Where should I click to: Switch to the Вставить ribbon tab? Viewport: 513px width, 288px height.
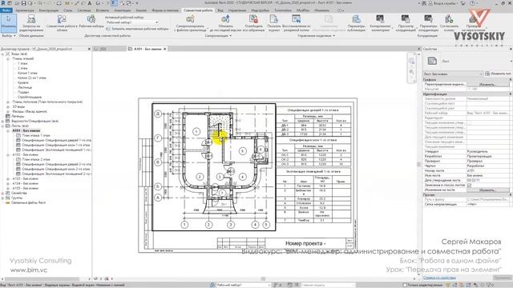click(103, 10)
